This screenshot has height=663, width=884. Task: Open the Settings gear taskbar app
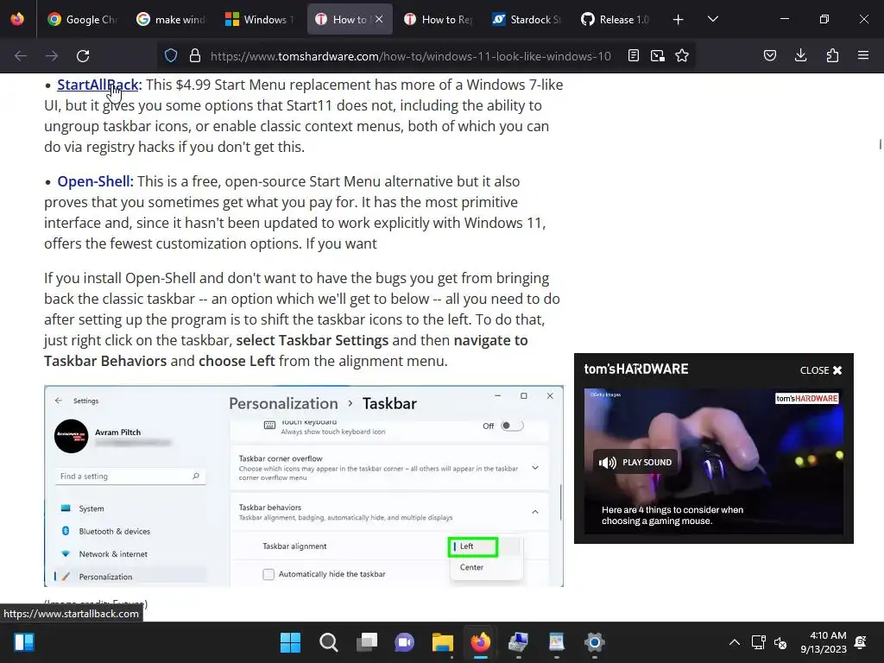click(594, 642)
